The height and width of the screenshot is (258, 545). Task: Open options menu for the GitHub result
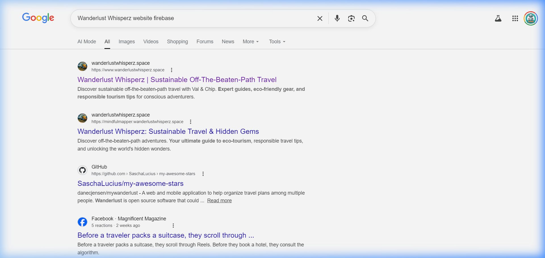pyautogui.click(x=203, y=174)
